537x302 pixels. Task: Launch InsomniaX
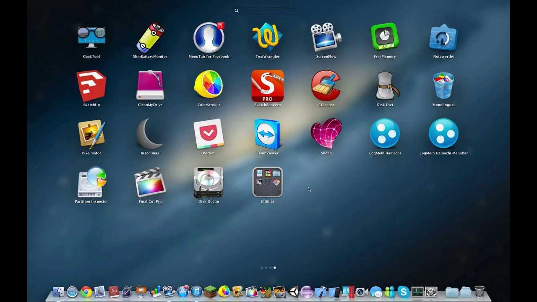(150, 135)
